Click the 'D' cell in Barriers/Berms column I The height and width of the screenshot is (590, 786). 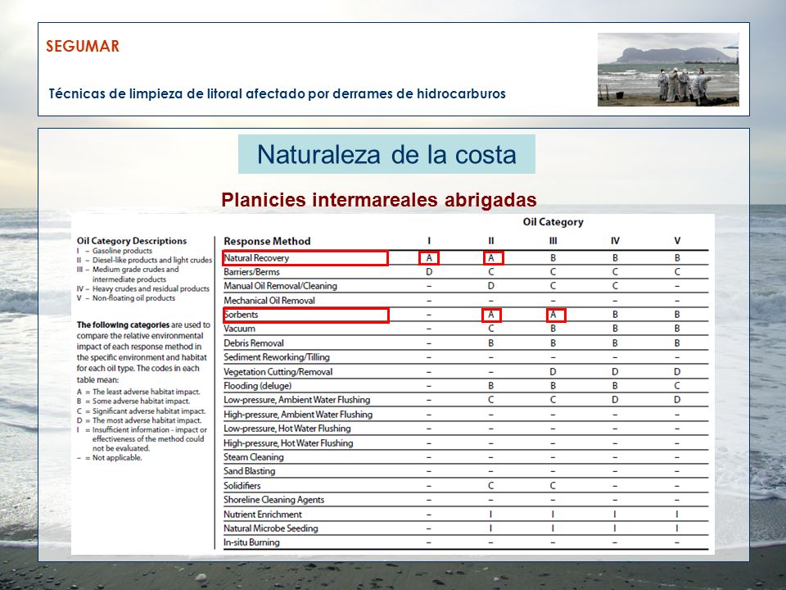[429, 272]
